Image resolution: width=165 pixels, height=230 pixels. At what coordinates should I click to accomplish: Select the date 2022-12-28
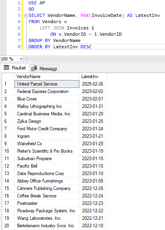coord(93,188)
